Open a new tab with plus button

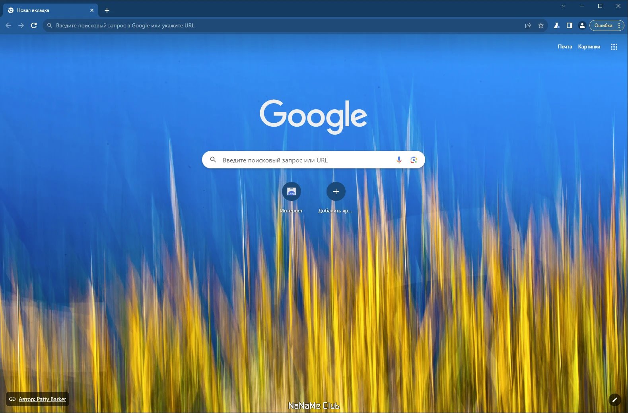(107, 10)
